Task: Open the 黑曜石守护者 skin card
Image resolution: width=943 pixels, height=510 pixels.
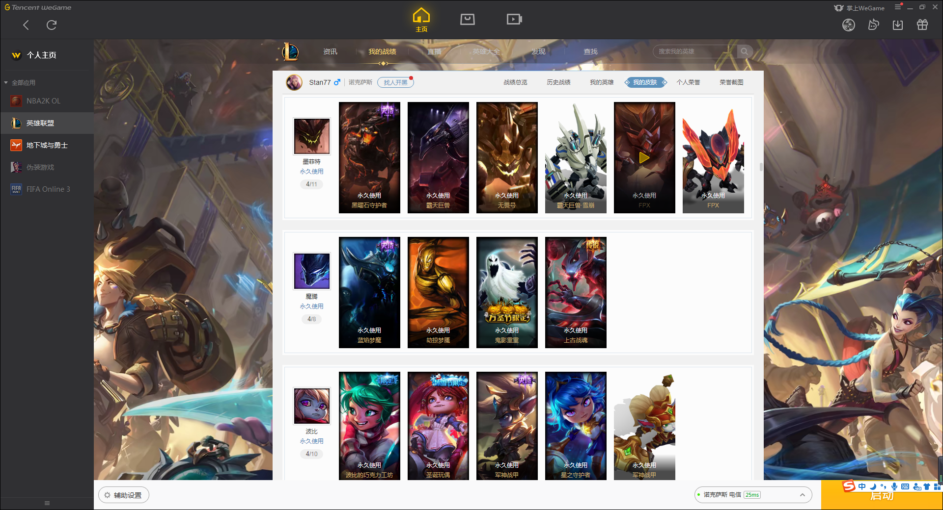Action: (369, 157)
